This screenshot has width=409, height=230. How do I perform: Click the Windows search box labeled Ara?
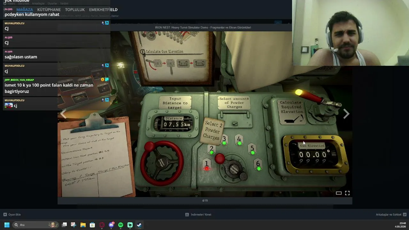pos(35,225)
